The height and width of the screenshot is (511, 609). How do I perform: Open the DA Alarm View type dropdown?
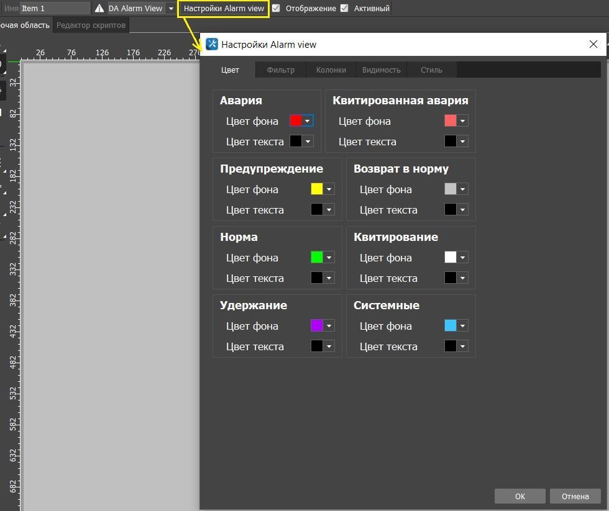click(171, 9)
